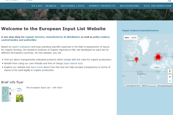Zoom out the map with minus button
173x115 pixels.
pyautogui.click(x=170, y=81)
